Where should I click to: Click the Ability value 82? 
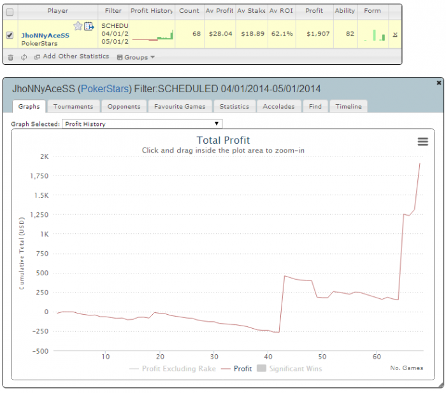pyautogui.click(x=350, y=34)
